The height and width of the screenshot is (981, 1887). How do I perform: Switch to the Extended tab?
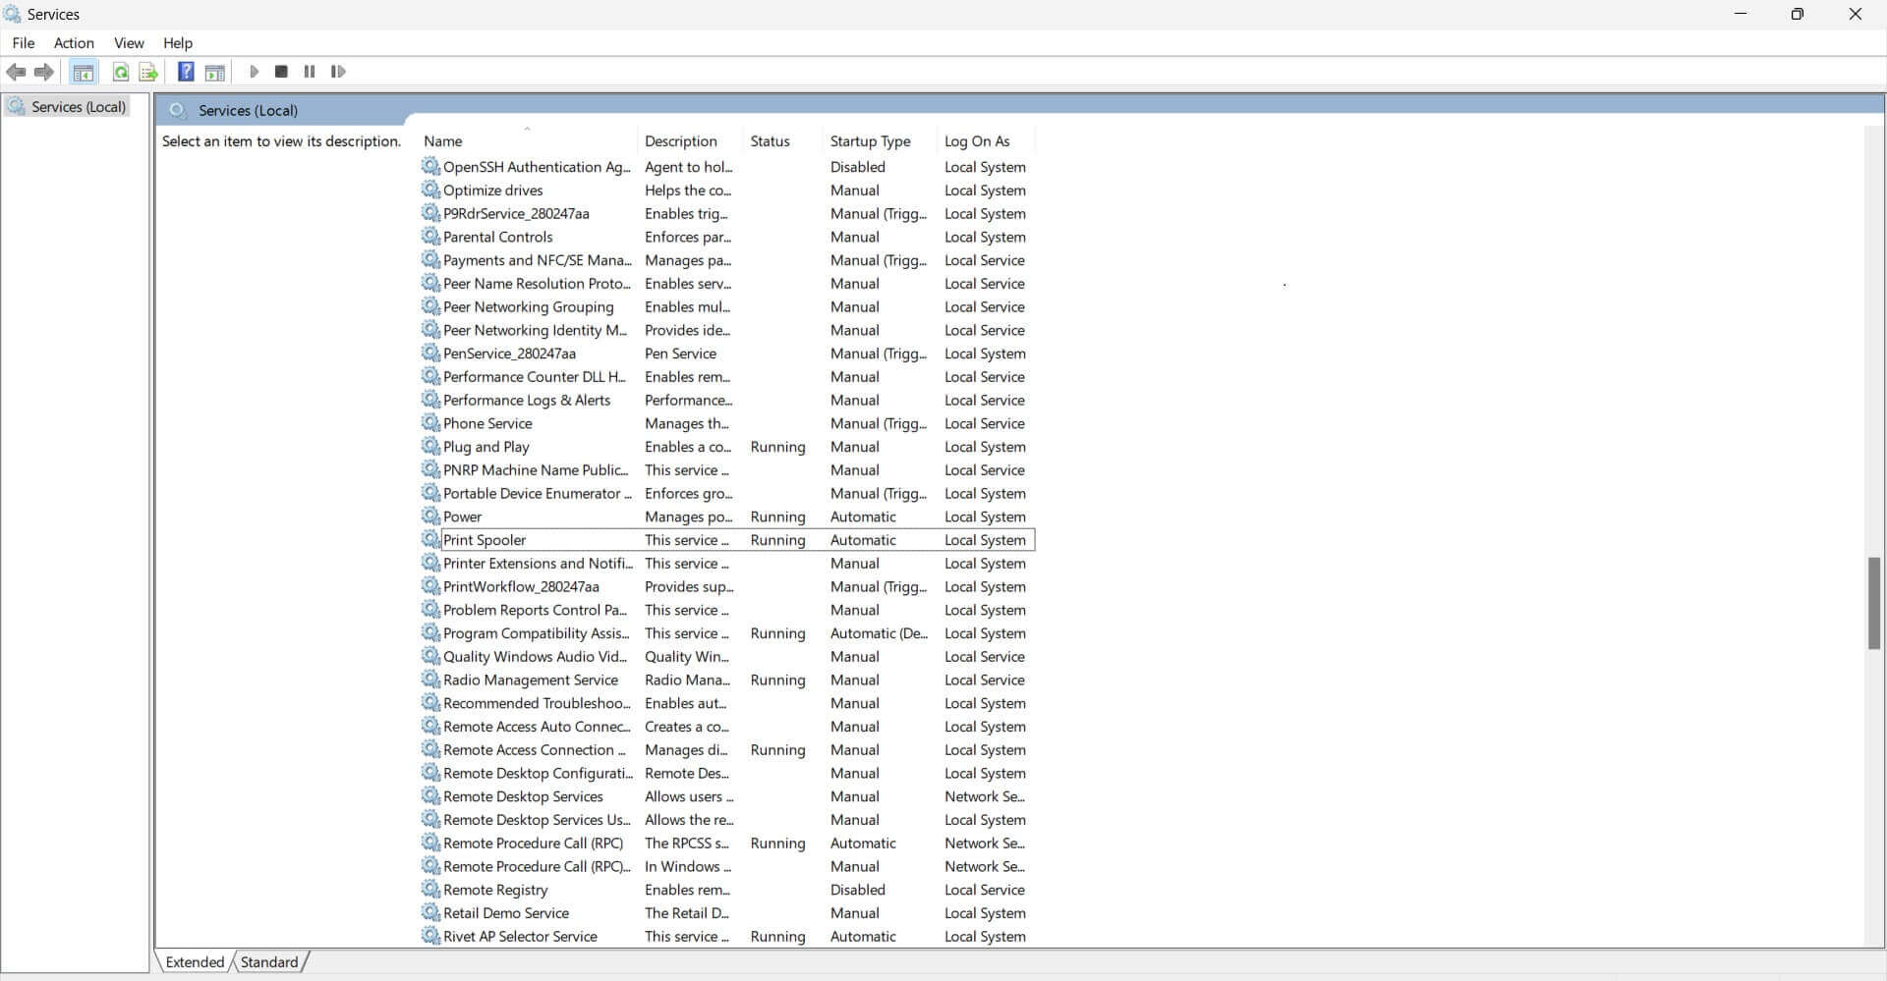(193, 961)
